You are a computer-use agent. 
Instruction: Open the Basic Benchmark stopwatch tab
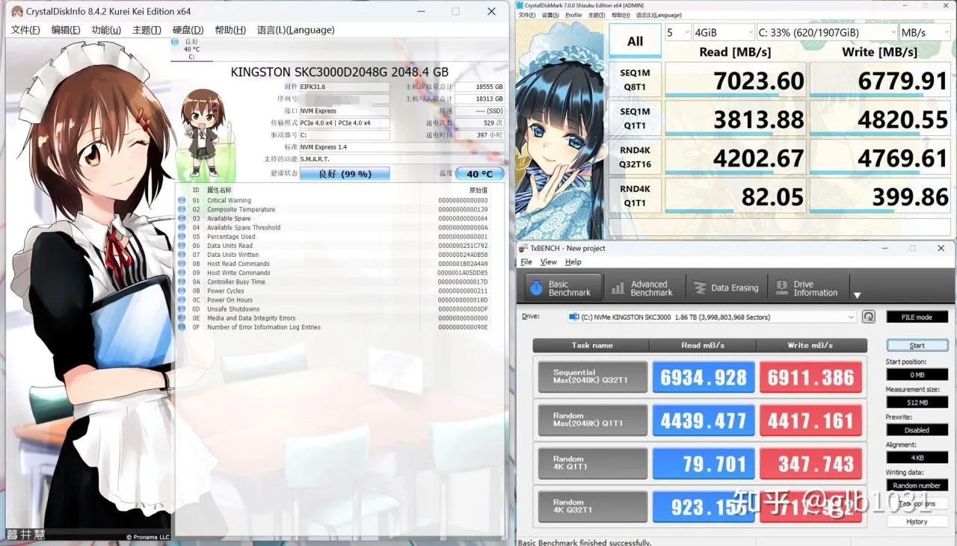(561, 288)
